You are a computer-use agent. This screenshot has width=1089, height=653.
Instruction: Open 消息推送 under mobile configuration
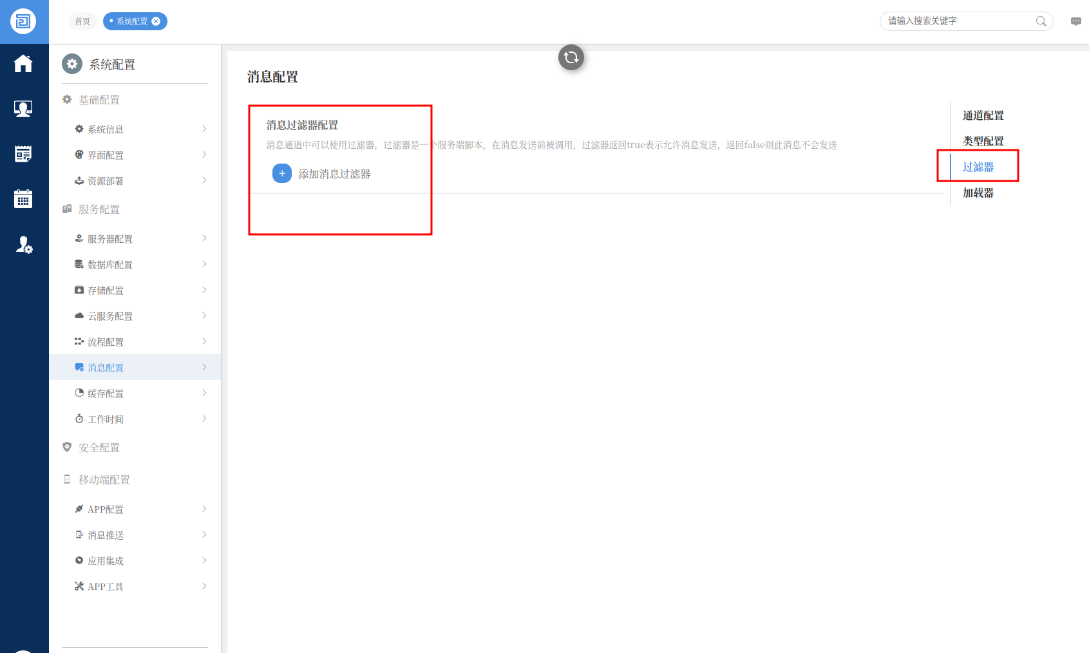tap(106, 535)
